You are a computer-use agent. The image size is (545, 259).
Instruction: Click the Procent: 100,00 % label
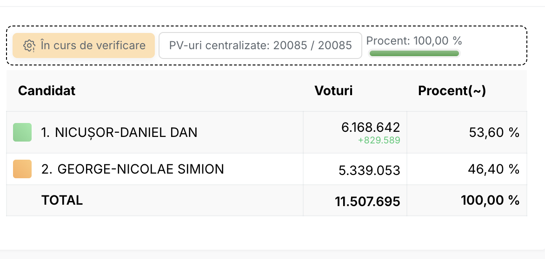[414, 41]
